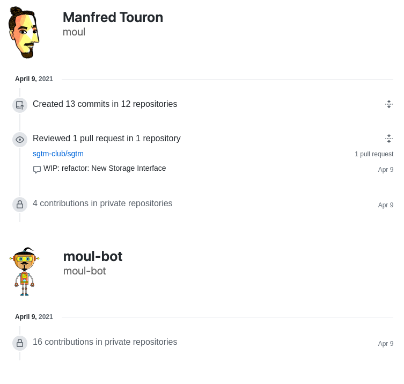Open WIP: refactor: New Storage Interface pull request

105,168
